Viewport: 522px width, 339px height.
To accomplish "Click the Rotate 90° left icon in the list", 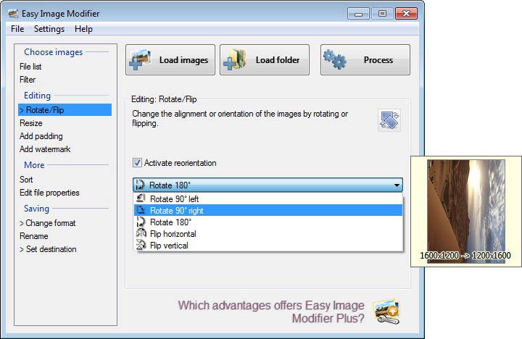I will pos(141,198).
